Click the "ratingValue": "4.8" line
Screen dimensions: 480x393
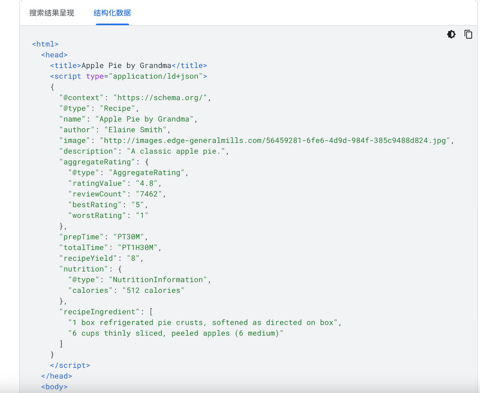[x=115, y=184]
